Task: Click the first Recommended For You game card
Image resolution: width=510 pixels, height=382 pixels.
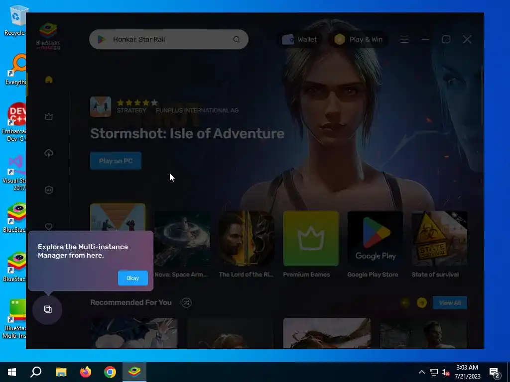Action: point(133,333)
